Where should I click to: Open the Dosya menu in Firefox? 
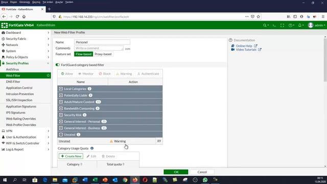point(5,2)
